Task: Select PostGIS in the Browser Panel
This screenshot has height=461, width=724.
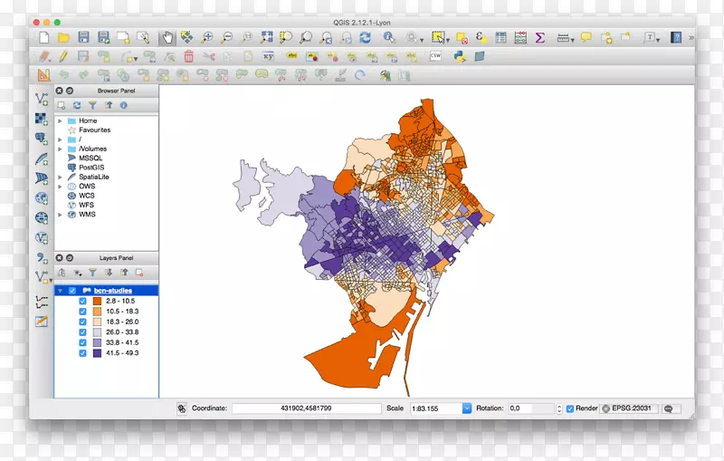Action: (x=90, y=168)
